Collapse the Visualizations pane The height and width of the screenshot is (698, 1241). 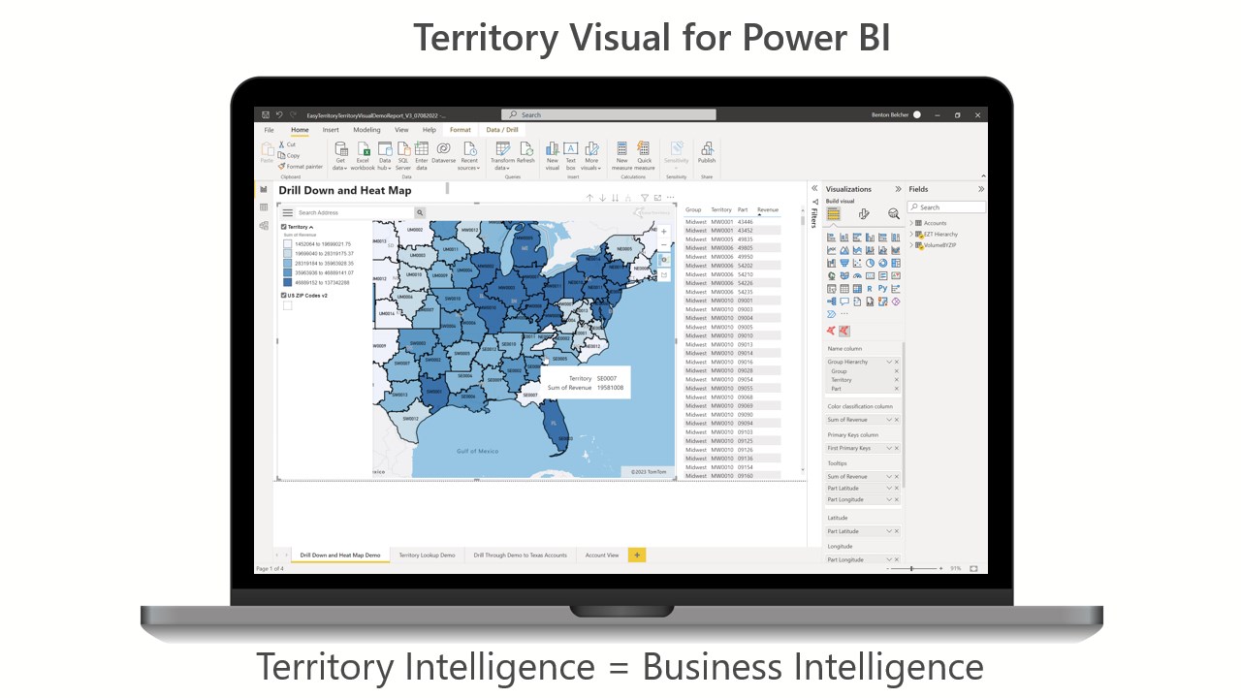[x=898, y=189]
